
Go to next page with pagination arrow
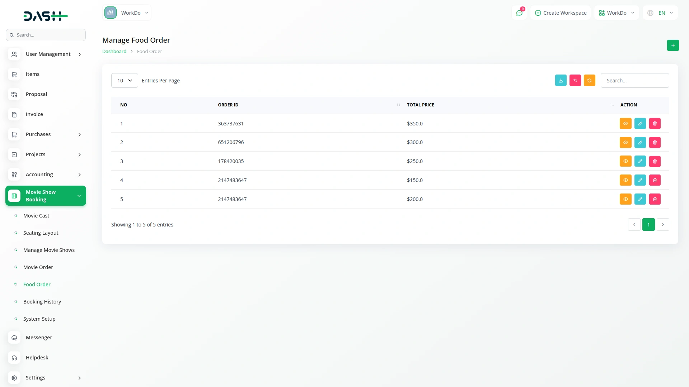tap(663, 224)
